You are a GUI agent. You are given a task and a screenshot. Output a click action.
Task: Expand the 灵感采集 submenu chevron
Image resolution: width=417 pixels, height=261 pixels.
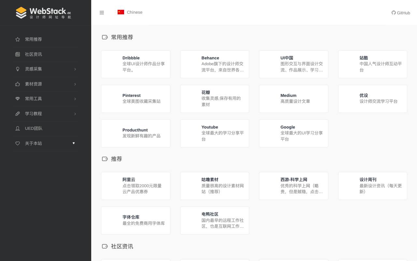(x=75, y=69)
